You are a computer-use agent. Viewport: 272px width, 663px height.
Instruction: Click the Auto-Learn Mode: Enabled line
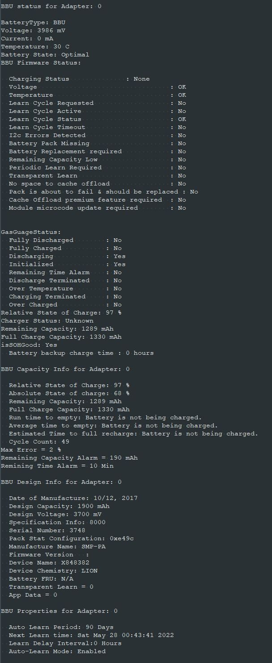(x=57, y=651)
